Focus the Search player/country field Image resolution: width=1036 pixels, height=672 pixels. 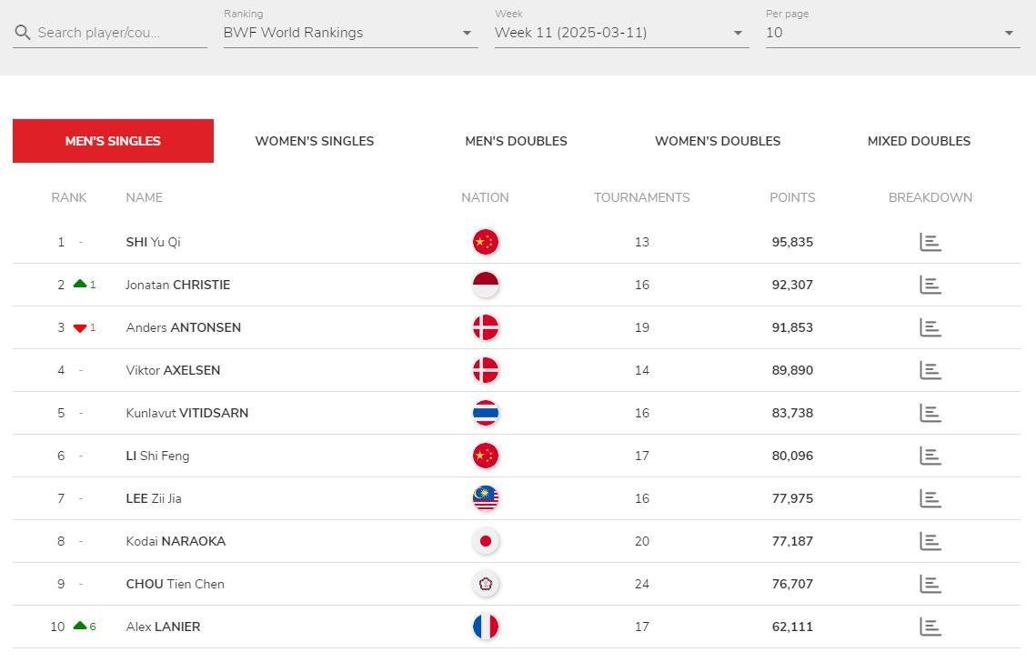pyautogui.click(x=118, y=33)
